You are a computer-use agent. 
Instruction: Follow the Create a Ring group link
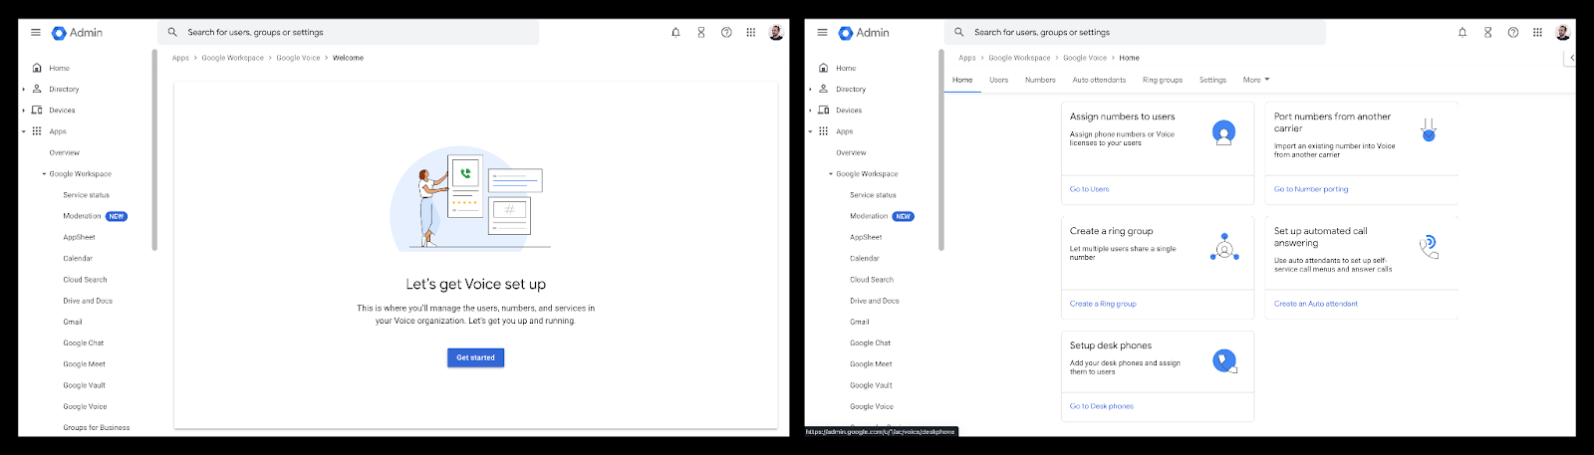pyautogui.click(x=1103, y=304)
